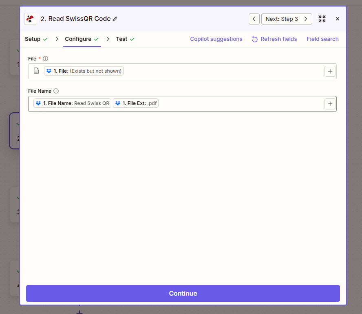Click the plus icon in File Name field
The height and width of the screenshot is (314, 362).
coord(330,104)
